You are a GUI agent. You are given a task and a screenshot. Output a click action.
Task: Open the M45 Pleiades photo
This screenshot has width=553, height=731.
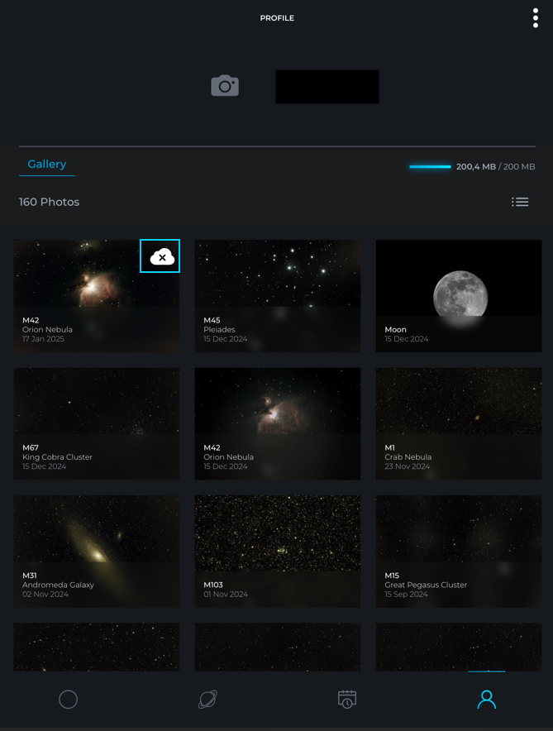pos(277,296)
